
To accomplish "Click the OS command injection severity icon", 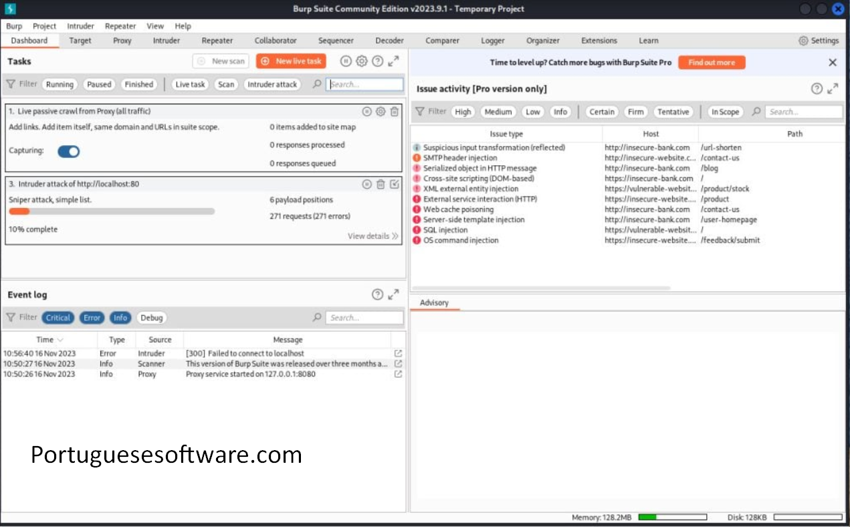I will pos(417,240).
